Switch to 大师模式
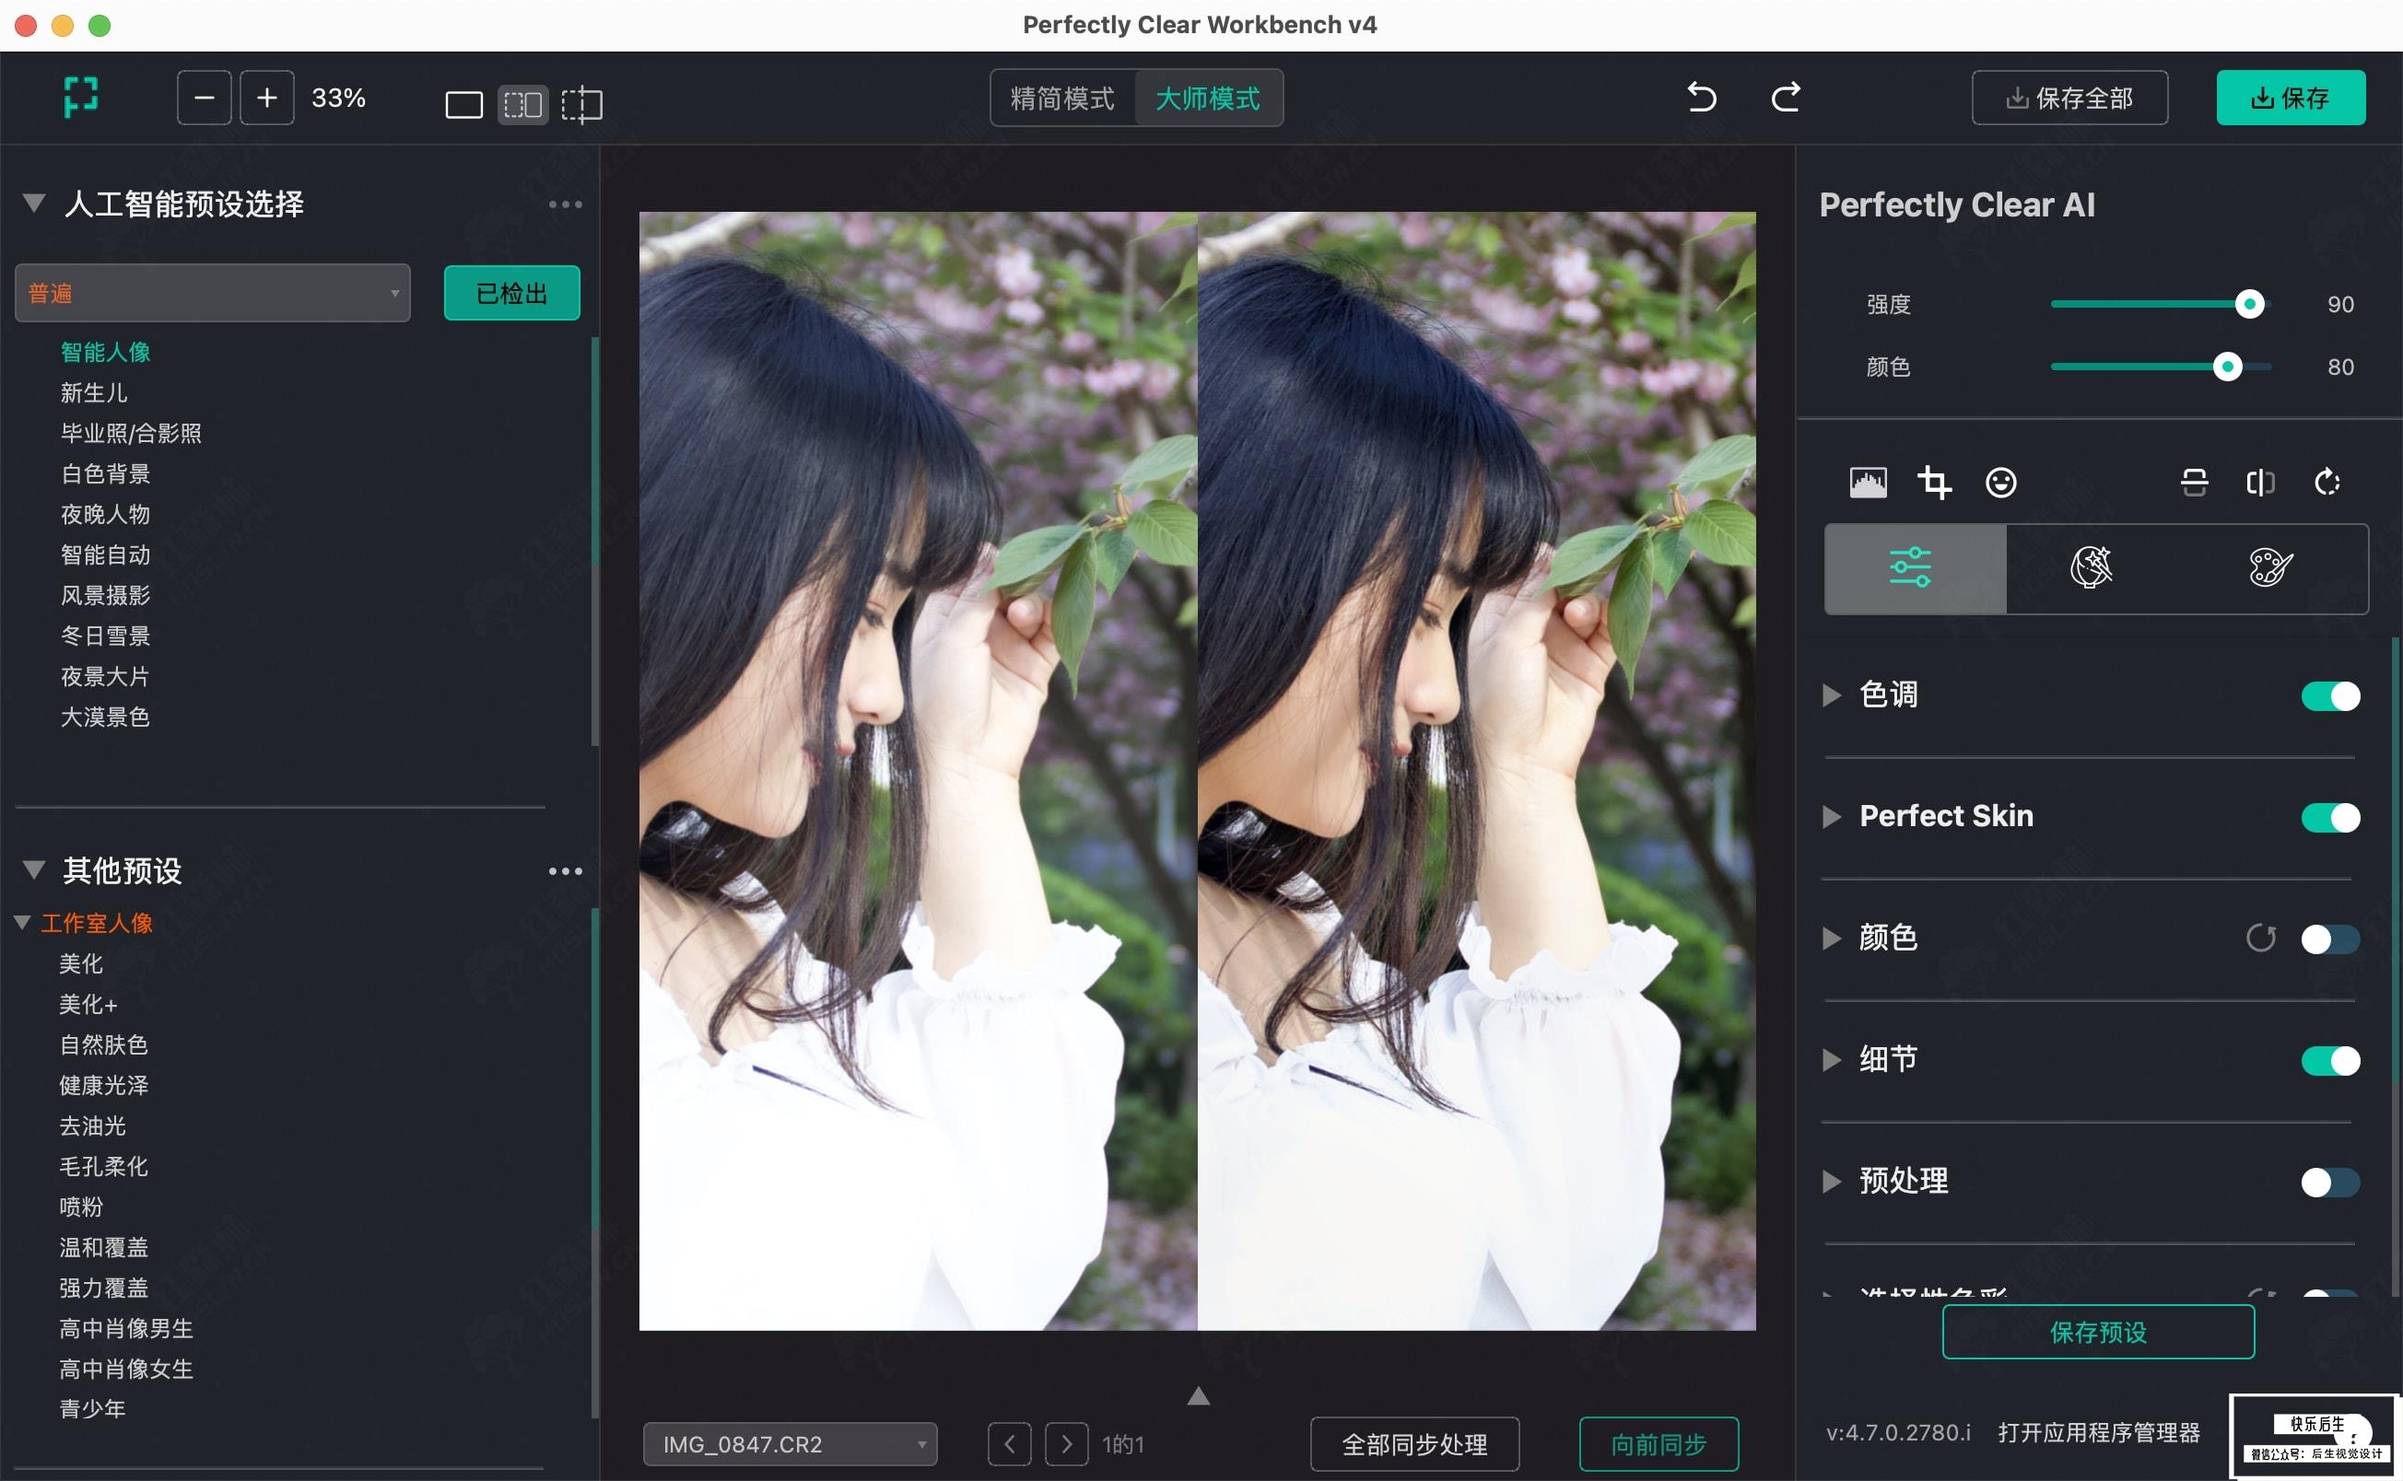Screen dimensions: 2403x1481 1208,98
